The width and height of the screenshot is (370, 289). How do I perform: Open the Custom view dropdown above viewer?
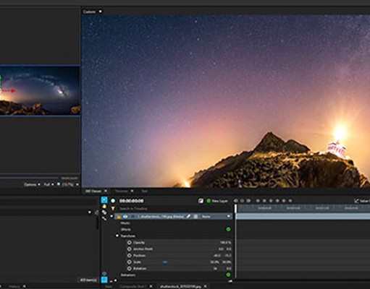pyautogui.click(x=93, y=12)
